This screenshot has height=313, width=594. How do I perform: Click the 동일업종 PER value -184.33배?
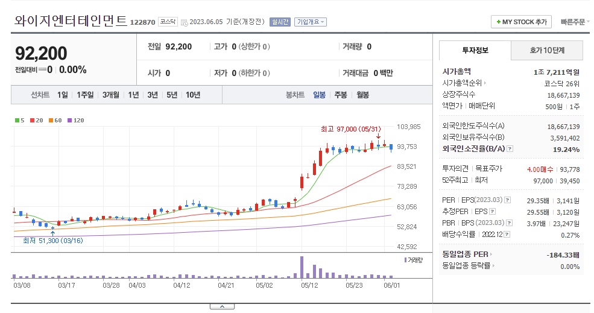pos(563,255)
